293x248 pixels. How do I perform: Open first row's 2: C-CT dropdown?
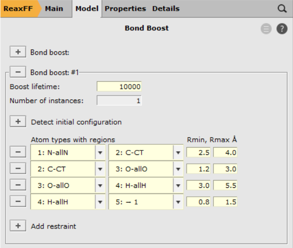[x=146, y=152]
